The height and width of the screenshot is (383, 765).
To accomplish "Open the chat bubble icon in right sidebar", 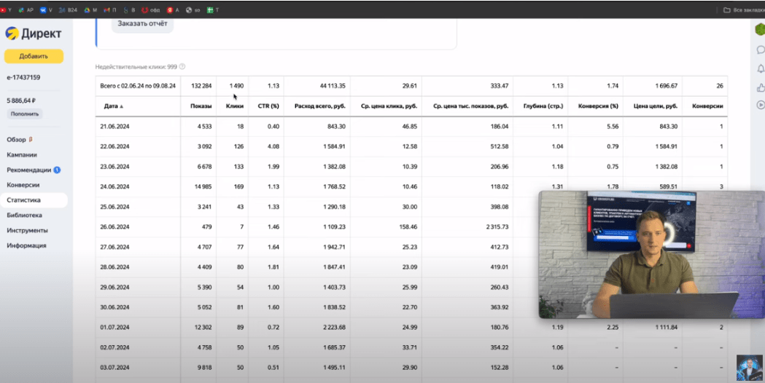I will pyautogui.click(x=761, y=50).
